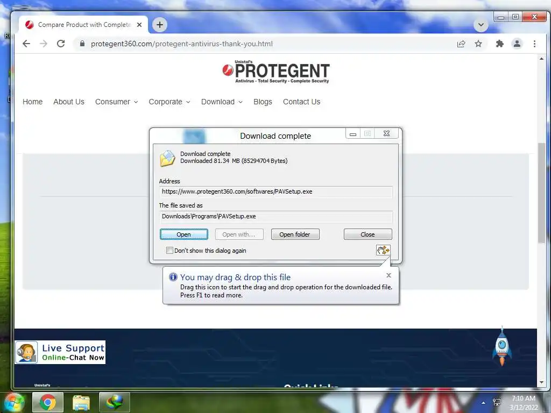Open Chrome three-dot menu
This screenshot has height=413, width=551.
click(534, 44)
